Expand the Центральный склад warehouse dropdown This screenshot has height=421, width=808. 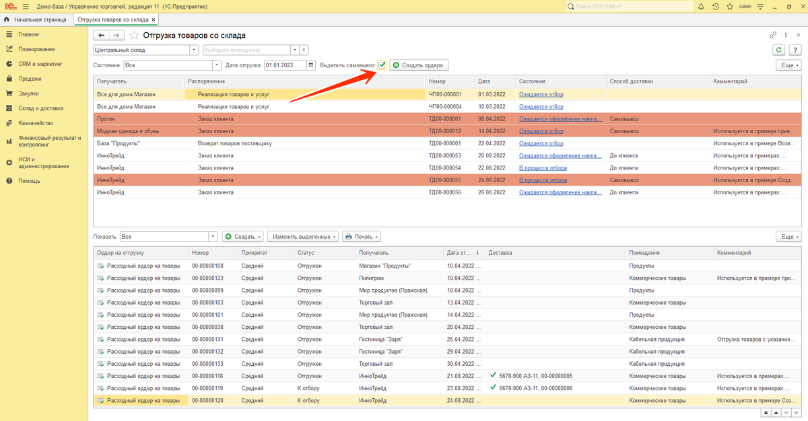click(195, 50)
